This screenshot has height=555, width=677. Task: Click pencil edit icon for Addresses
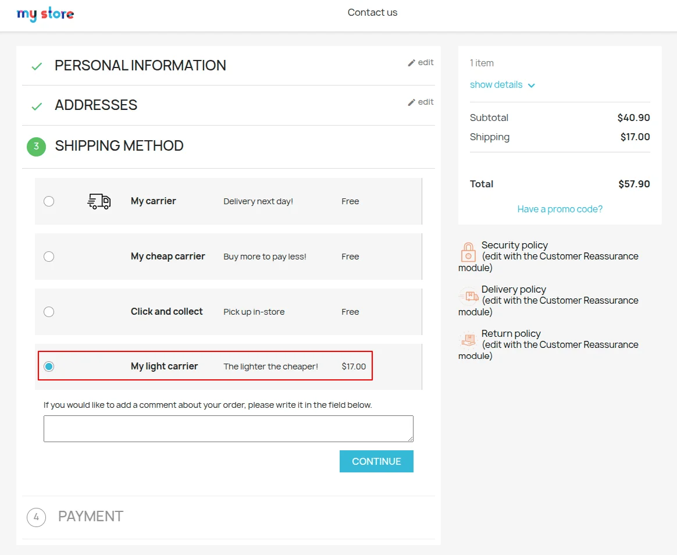(x=412, y=102)
